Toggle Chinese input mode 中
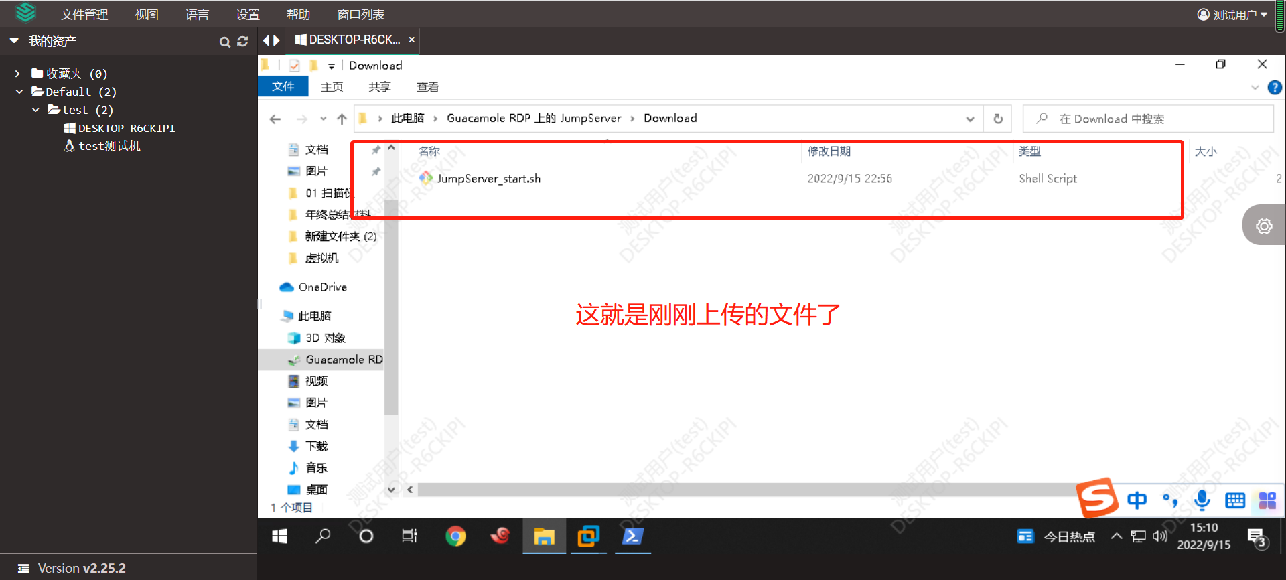Image resolution: width=1286 pixels, height=580 pixels. coord(1137,500)
